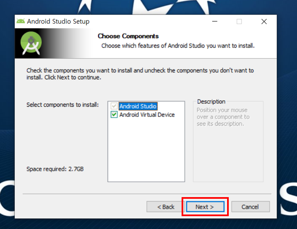Select the Android Virtual Device label
Image resolution: width=297 pixels, height=229 pixels.
click(x=147, y=115)
